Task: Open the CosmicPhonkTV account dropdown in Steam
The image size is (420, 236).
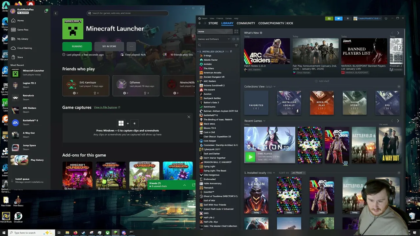Action: click(x=368, y=18)
